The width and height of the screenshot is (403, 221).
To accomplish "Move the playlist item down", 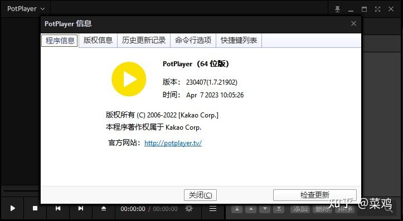I will click(265, 209).
